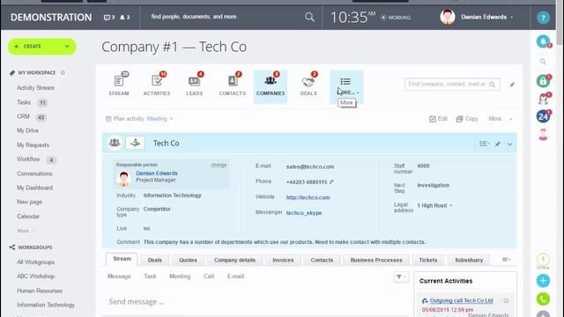
Task: Select the Task option in stream
Action: [x=150, y=276]
